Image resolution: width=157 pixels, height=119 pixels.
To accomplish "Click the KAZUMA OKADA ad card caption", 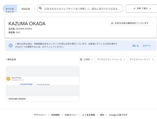I will (x=17, y=99).
